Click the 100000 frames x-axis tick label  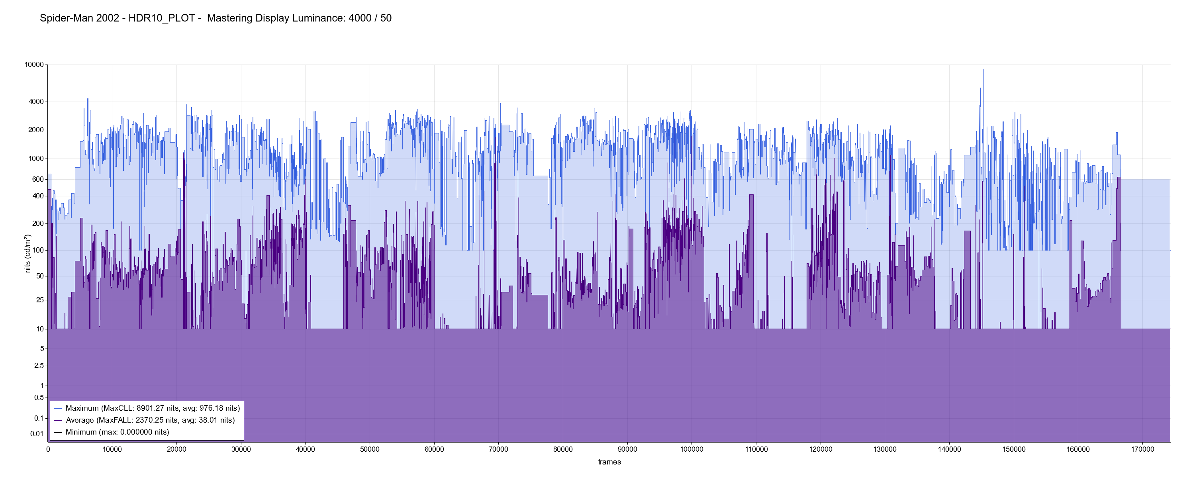pyautogui.click(x=692, y=450)
